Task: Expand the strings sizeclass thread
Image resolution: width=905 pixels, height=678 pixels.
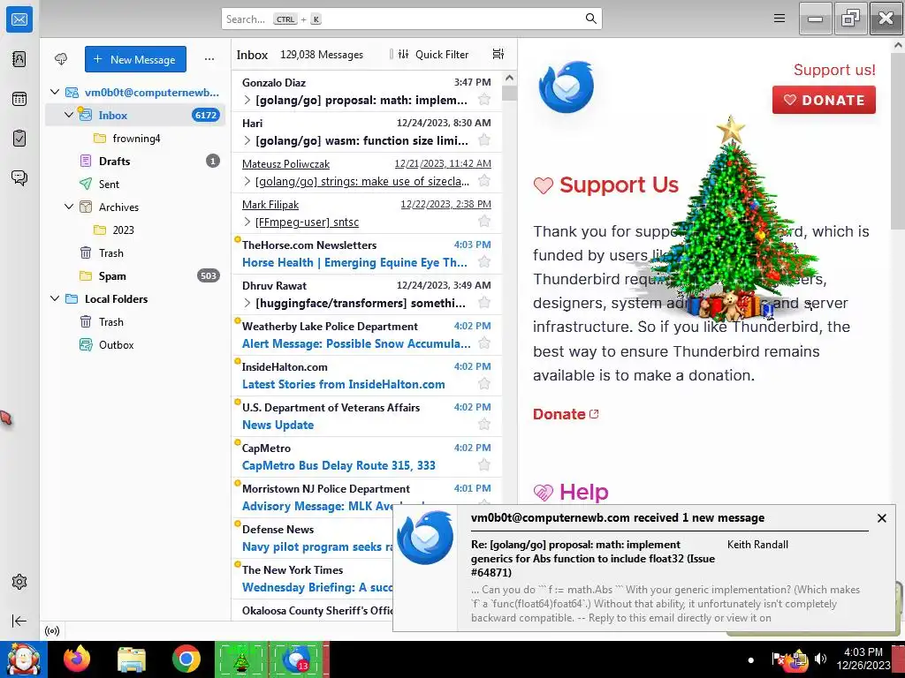Action: 247,181
